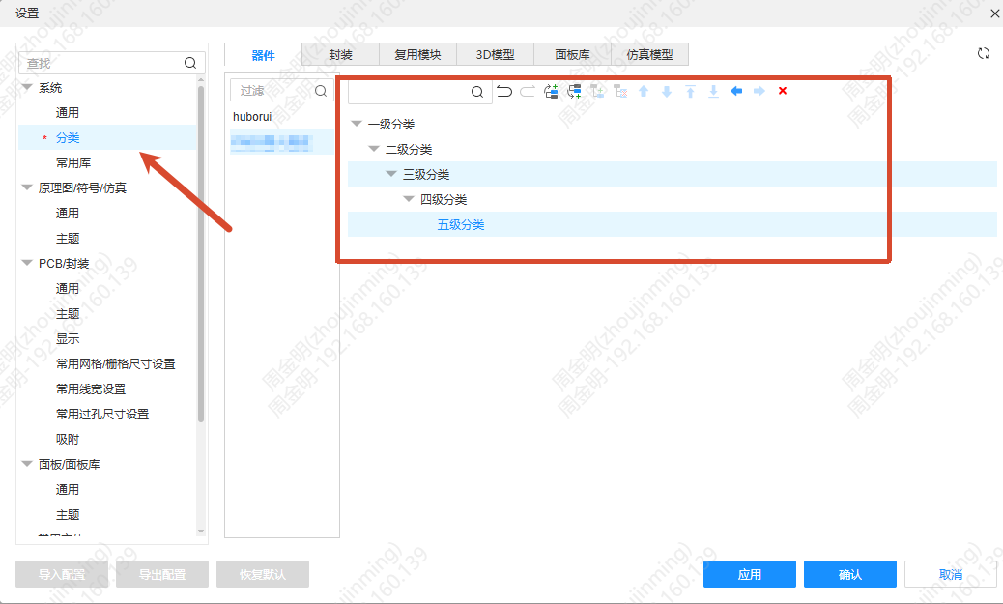Click the add child category icon
Viewport: 1003px width, 604px height.
pyautogui.click(x=597, y=92)
